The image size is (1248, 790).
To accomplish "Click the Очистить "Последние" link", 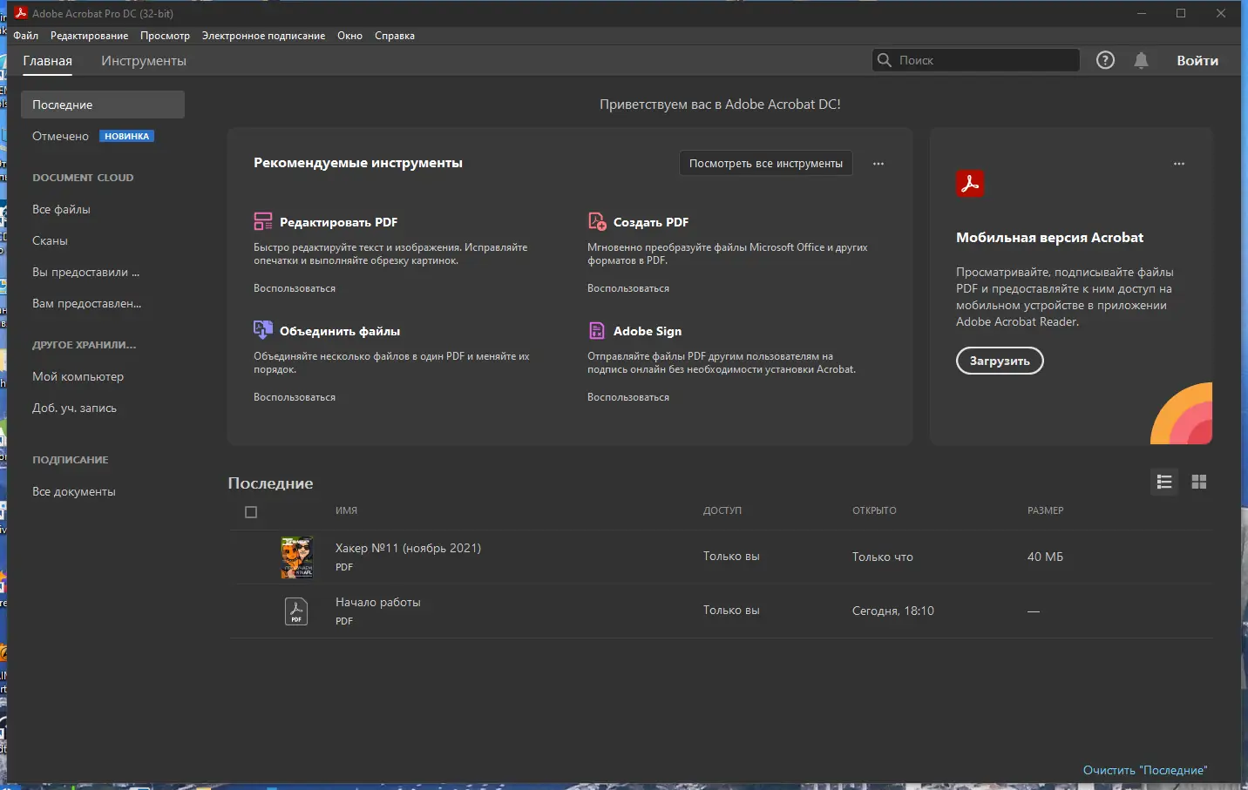I will pos(1144,770).
